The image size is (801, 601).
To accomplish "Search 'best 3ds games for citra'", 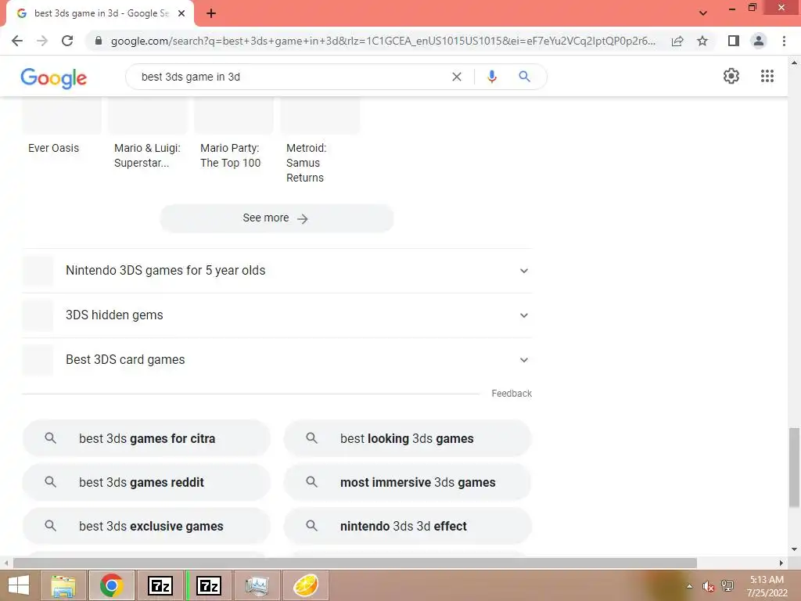I will [x=146, y=438].
